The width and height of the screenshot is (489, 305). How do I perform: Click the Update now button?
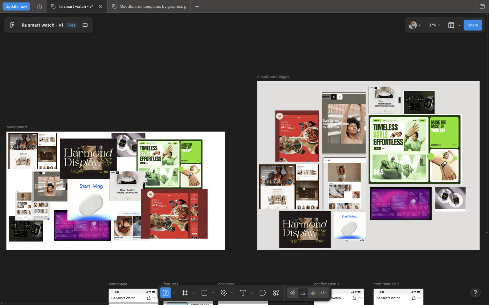pyautogui.click(x=16, y=6)
